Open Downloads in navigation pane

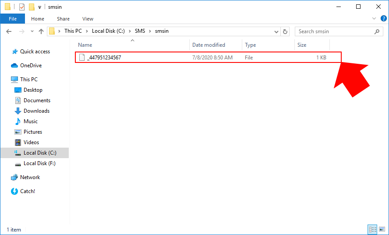[36, 111]
